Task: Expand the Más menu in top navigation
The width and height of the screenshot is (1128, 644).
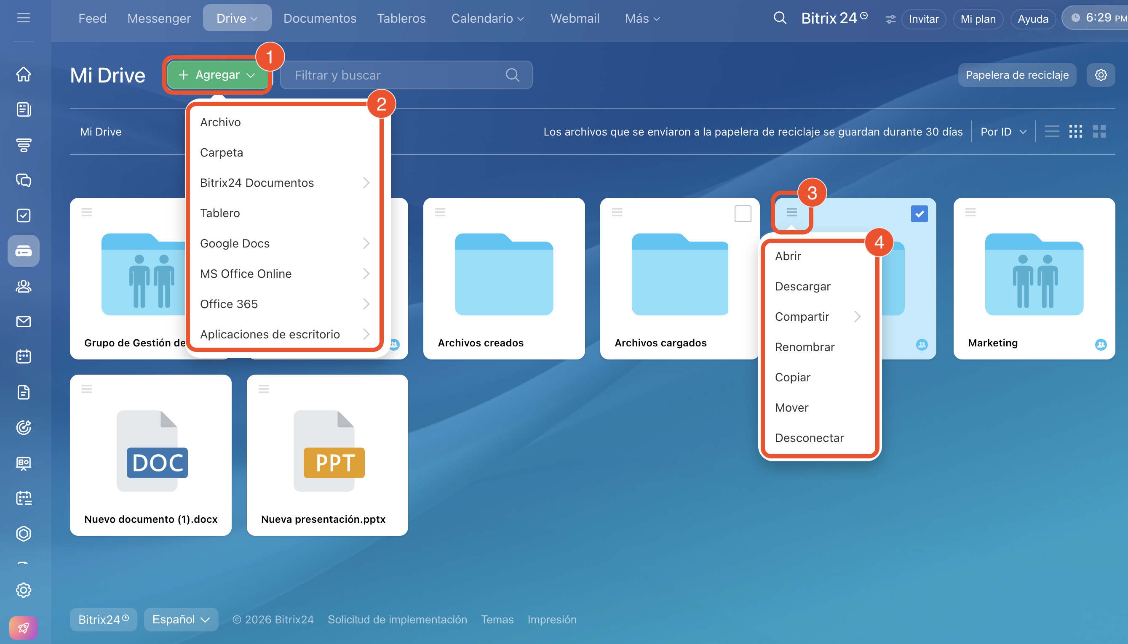Action: coord(642,19)
